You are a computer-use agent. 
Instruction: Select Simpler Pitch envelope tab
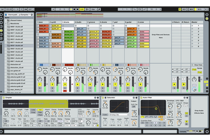40,115
